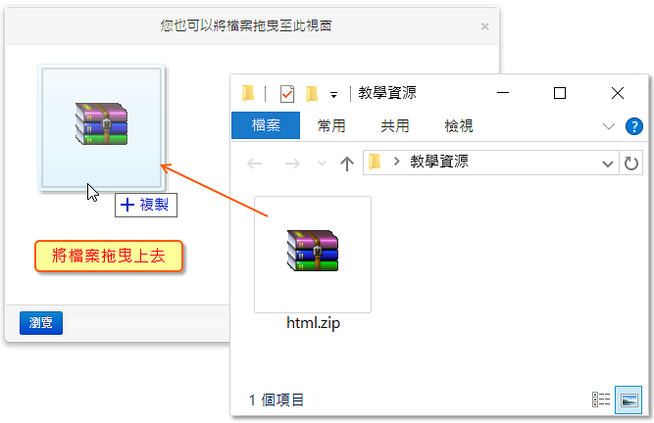Go up one folder level with up arrow

pos(346,164)
